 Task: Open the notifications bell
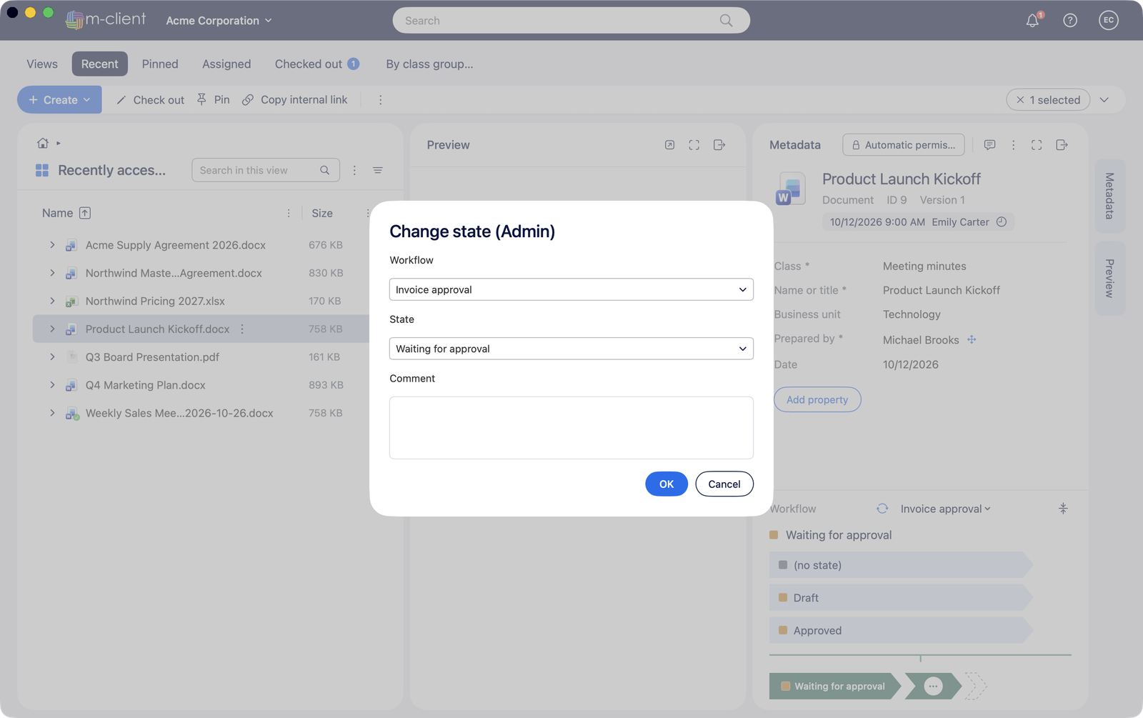tap(1032, 21)
